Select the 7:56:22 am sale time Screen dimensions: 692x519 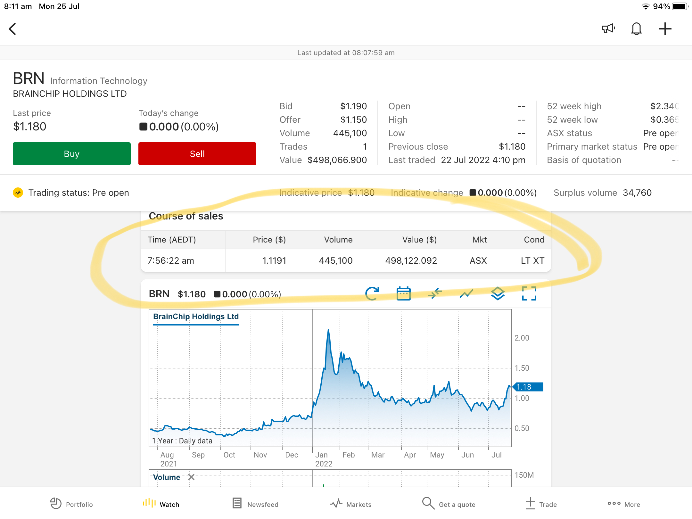coord(171,260)
